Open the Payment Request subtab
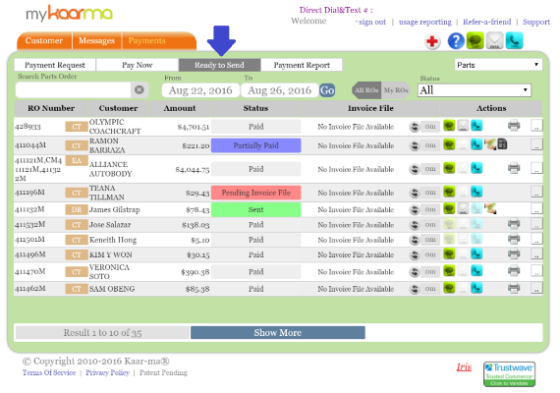 click(x=55, y=65)
